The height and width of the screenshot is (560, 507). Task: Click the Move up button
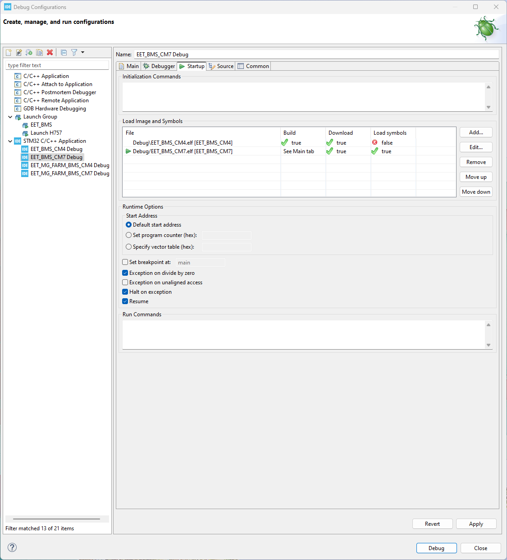[x=476, y=177]
